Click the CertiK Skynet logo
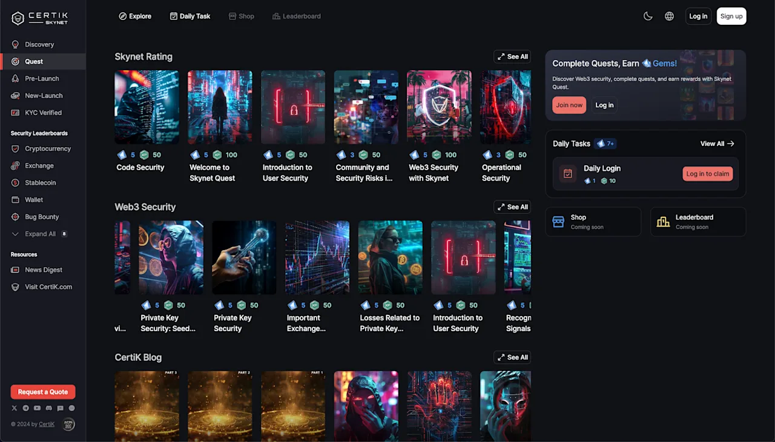 coord(40,18)
